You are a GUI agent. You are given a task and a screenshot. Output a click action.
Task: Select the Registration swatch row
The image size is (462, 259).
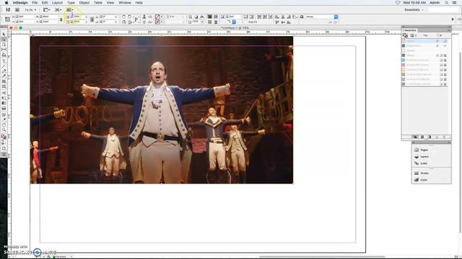425,46
